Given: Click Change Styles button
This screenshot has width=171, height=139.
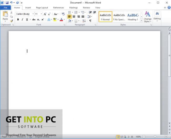Looking at the screenshot, I should click(x=148, y=17).
